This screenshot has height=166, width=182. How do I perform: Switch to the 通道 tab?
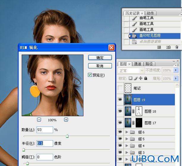point(138,64)
